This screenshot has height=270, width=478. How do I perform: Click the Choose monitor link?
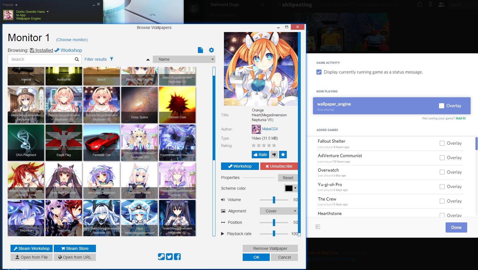[x=72, y=40]
